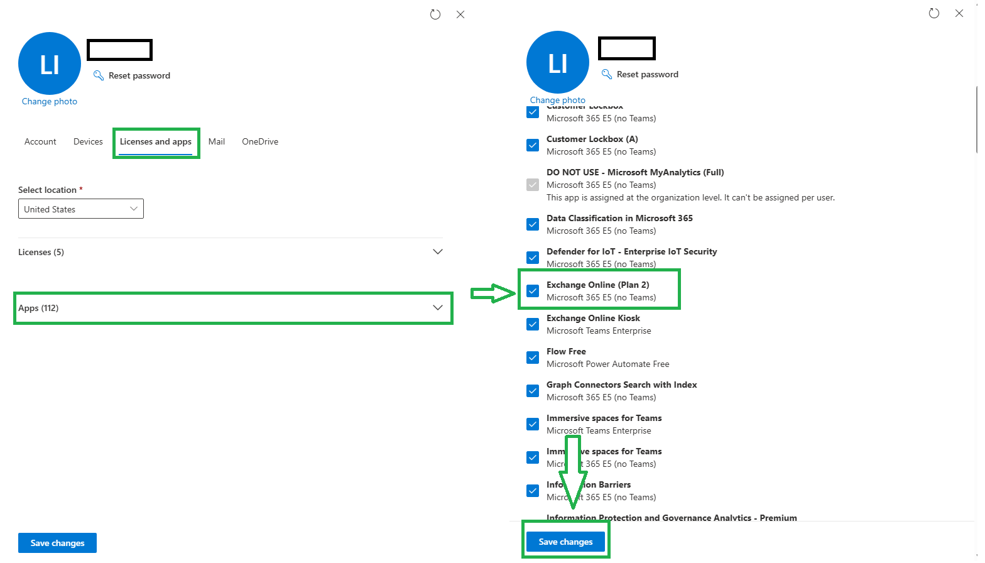Click key icon beside left Reset password
The height and width of the screenshot is (563, 985).
pyautogui.click(x=99, y=75)
